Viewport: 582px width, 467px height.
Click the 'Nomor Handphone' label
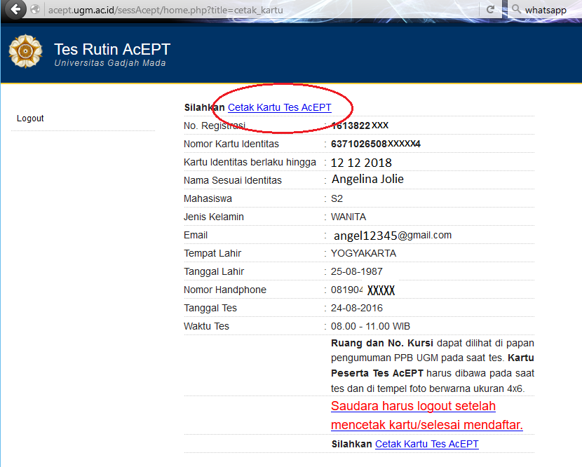tap(225, 290)
